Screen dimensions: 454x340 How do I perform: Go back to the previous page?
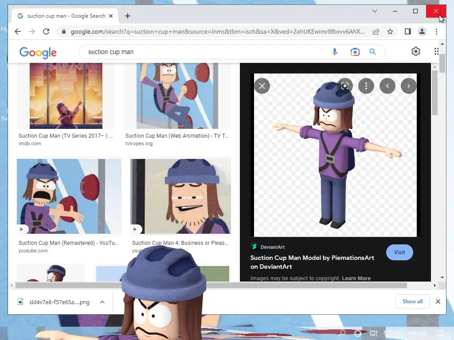[18, 31]
